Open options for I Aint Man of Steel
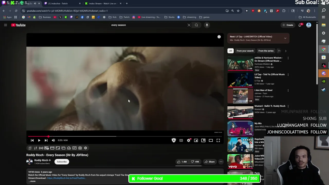The width and height of the screenshot is (329, 185). [288, 90]
